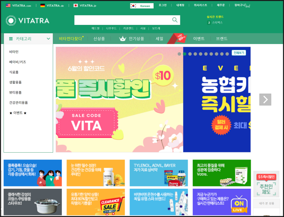Click the search magnifier icon
This screenshot has width=284, height=217.
click(x=175, y=20)
